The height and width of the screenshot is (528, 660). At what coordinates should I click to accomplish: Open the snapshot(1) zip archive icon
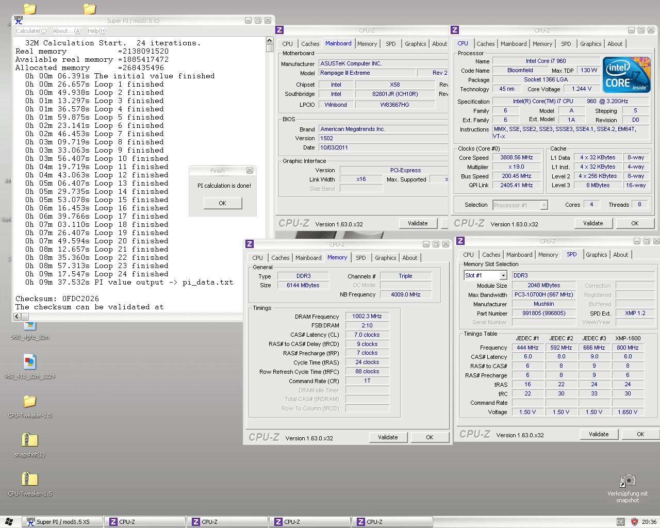tap(29, 440)
